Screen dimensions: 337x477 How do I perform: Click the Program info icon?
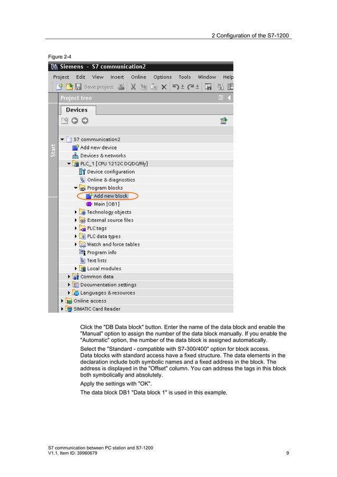[82, 252]
